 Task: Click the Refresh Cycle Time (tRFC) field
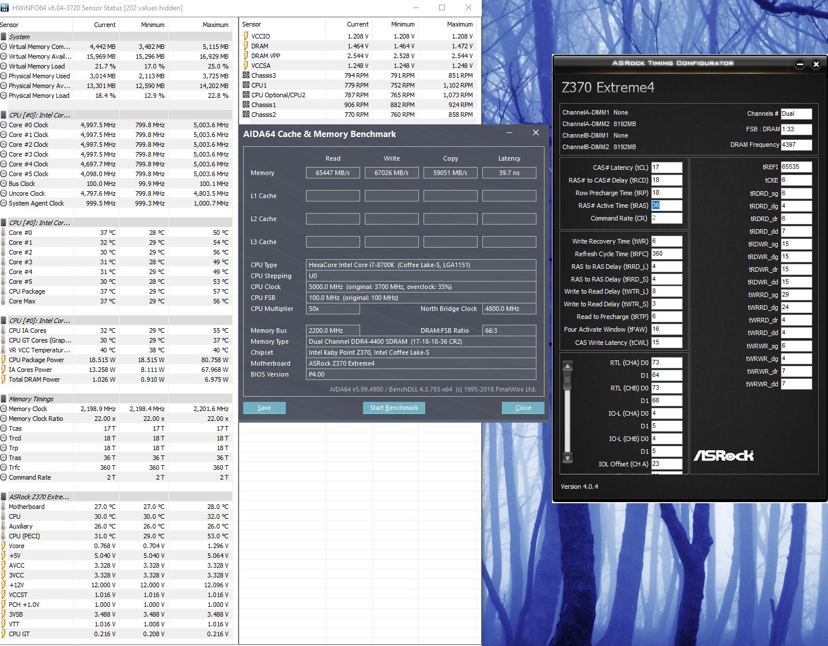coord(667,254)
